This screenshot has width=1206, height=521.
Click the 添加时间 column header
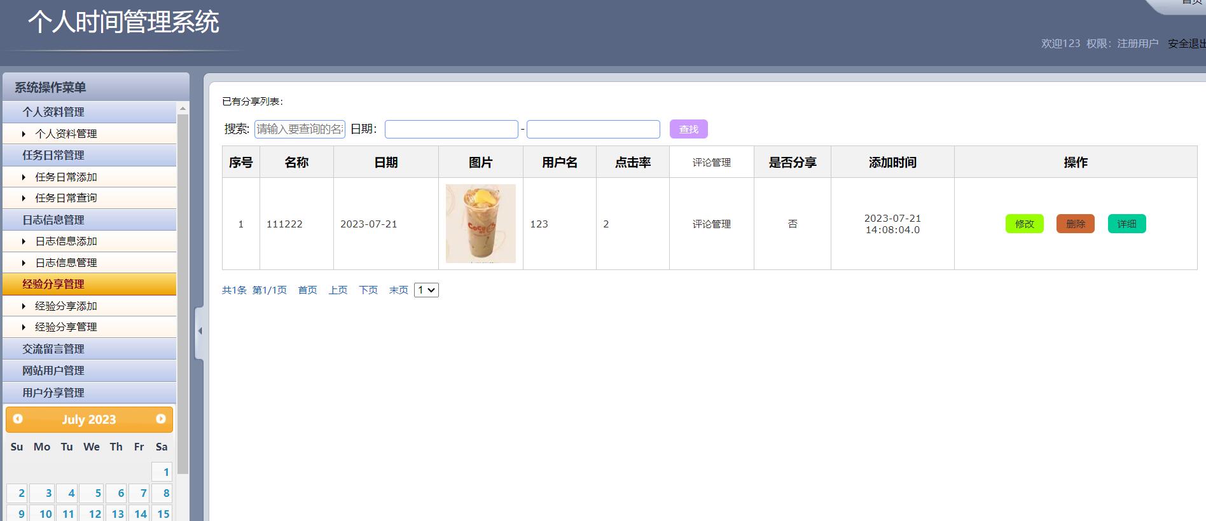[892, 162]
